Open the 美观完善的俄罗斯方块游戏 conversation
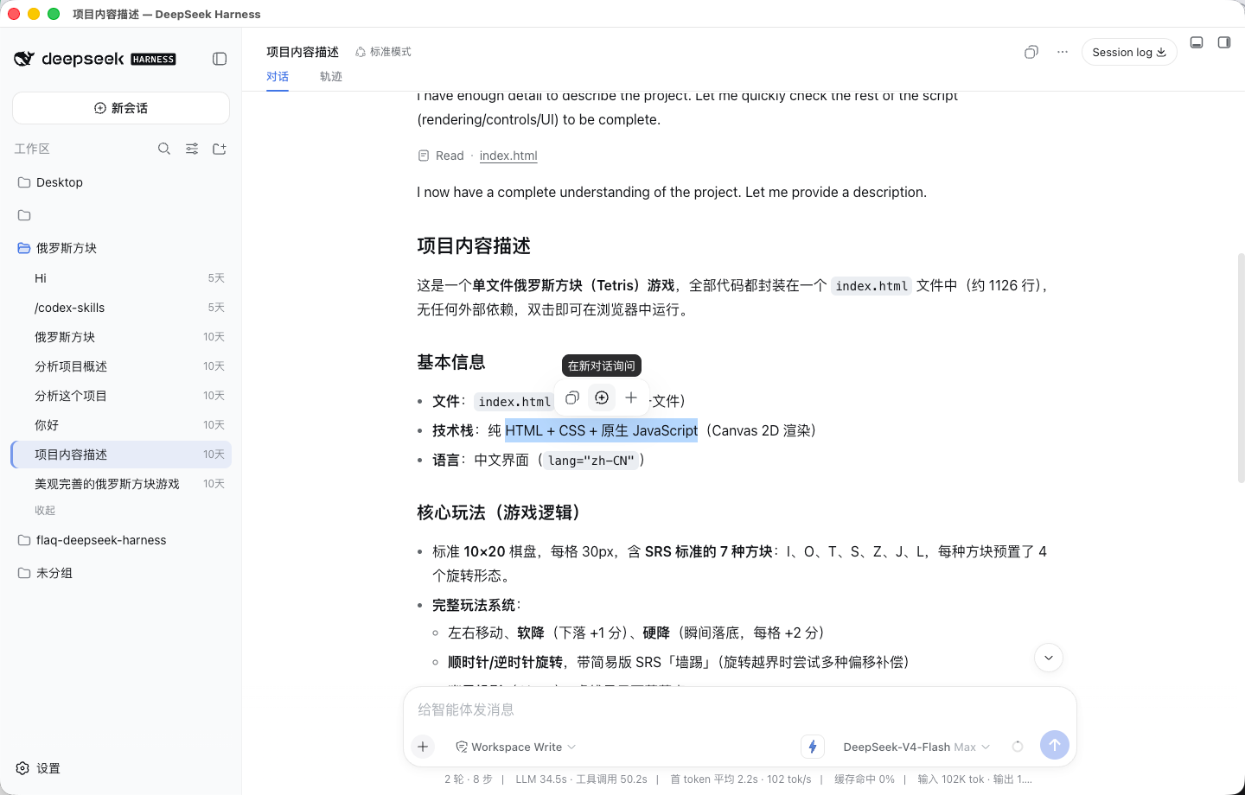 click(x=121, y=484)
